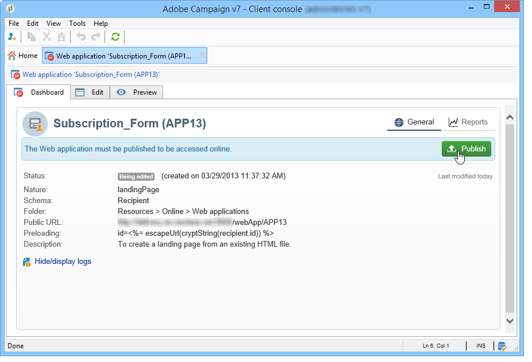Open the Preview tab

pyautogui.click(x=136, y=92)
